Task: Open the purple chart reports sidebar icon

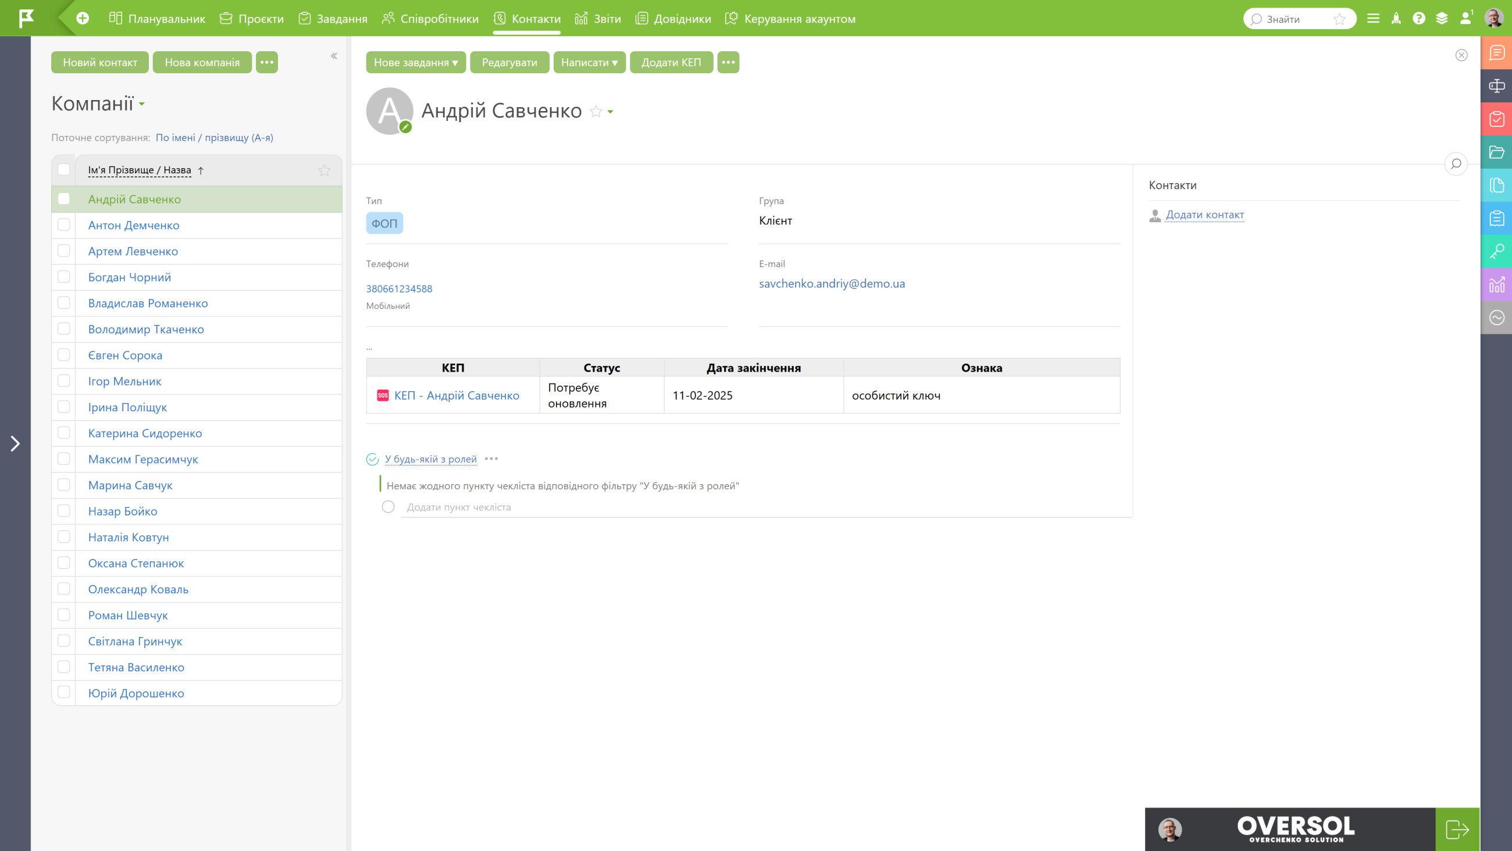Action: click(1496, 284)
